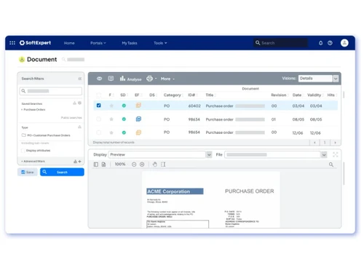Sort by the Revision column header
364x273 pixels.
279,95
